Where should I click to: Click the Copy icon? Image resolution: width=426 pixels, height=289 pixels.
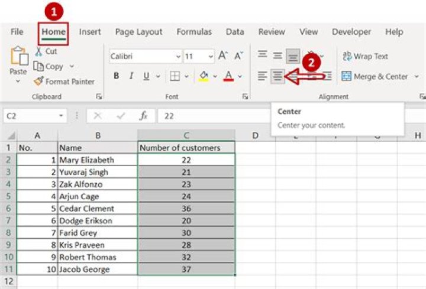point(38,66)
